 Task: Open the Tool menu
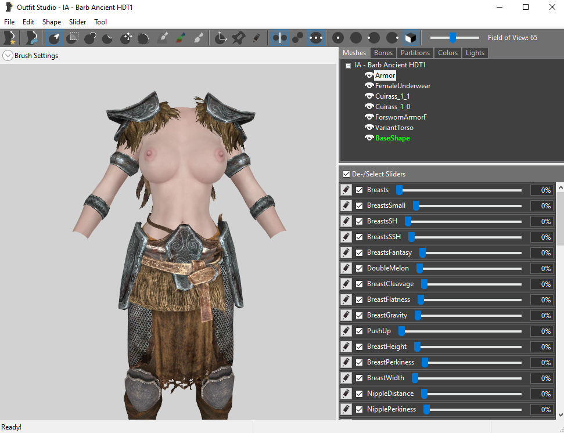pos(100,22)
